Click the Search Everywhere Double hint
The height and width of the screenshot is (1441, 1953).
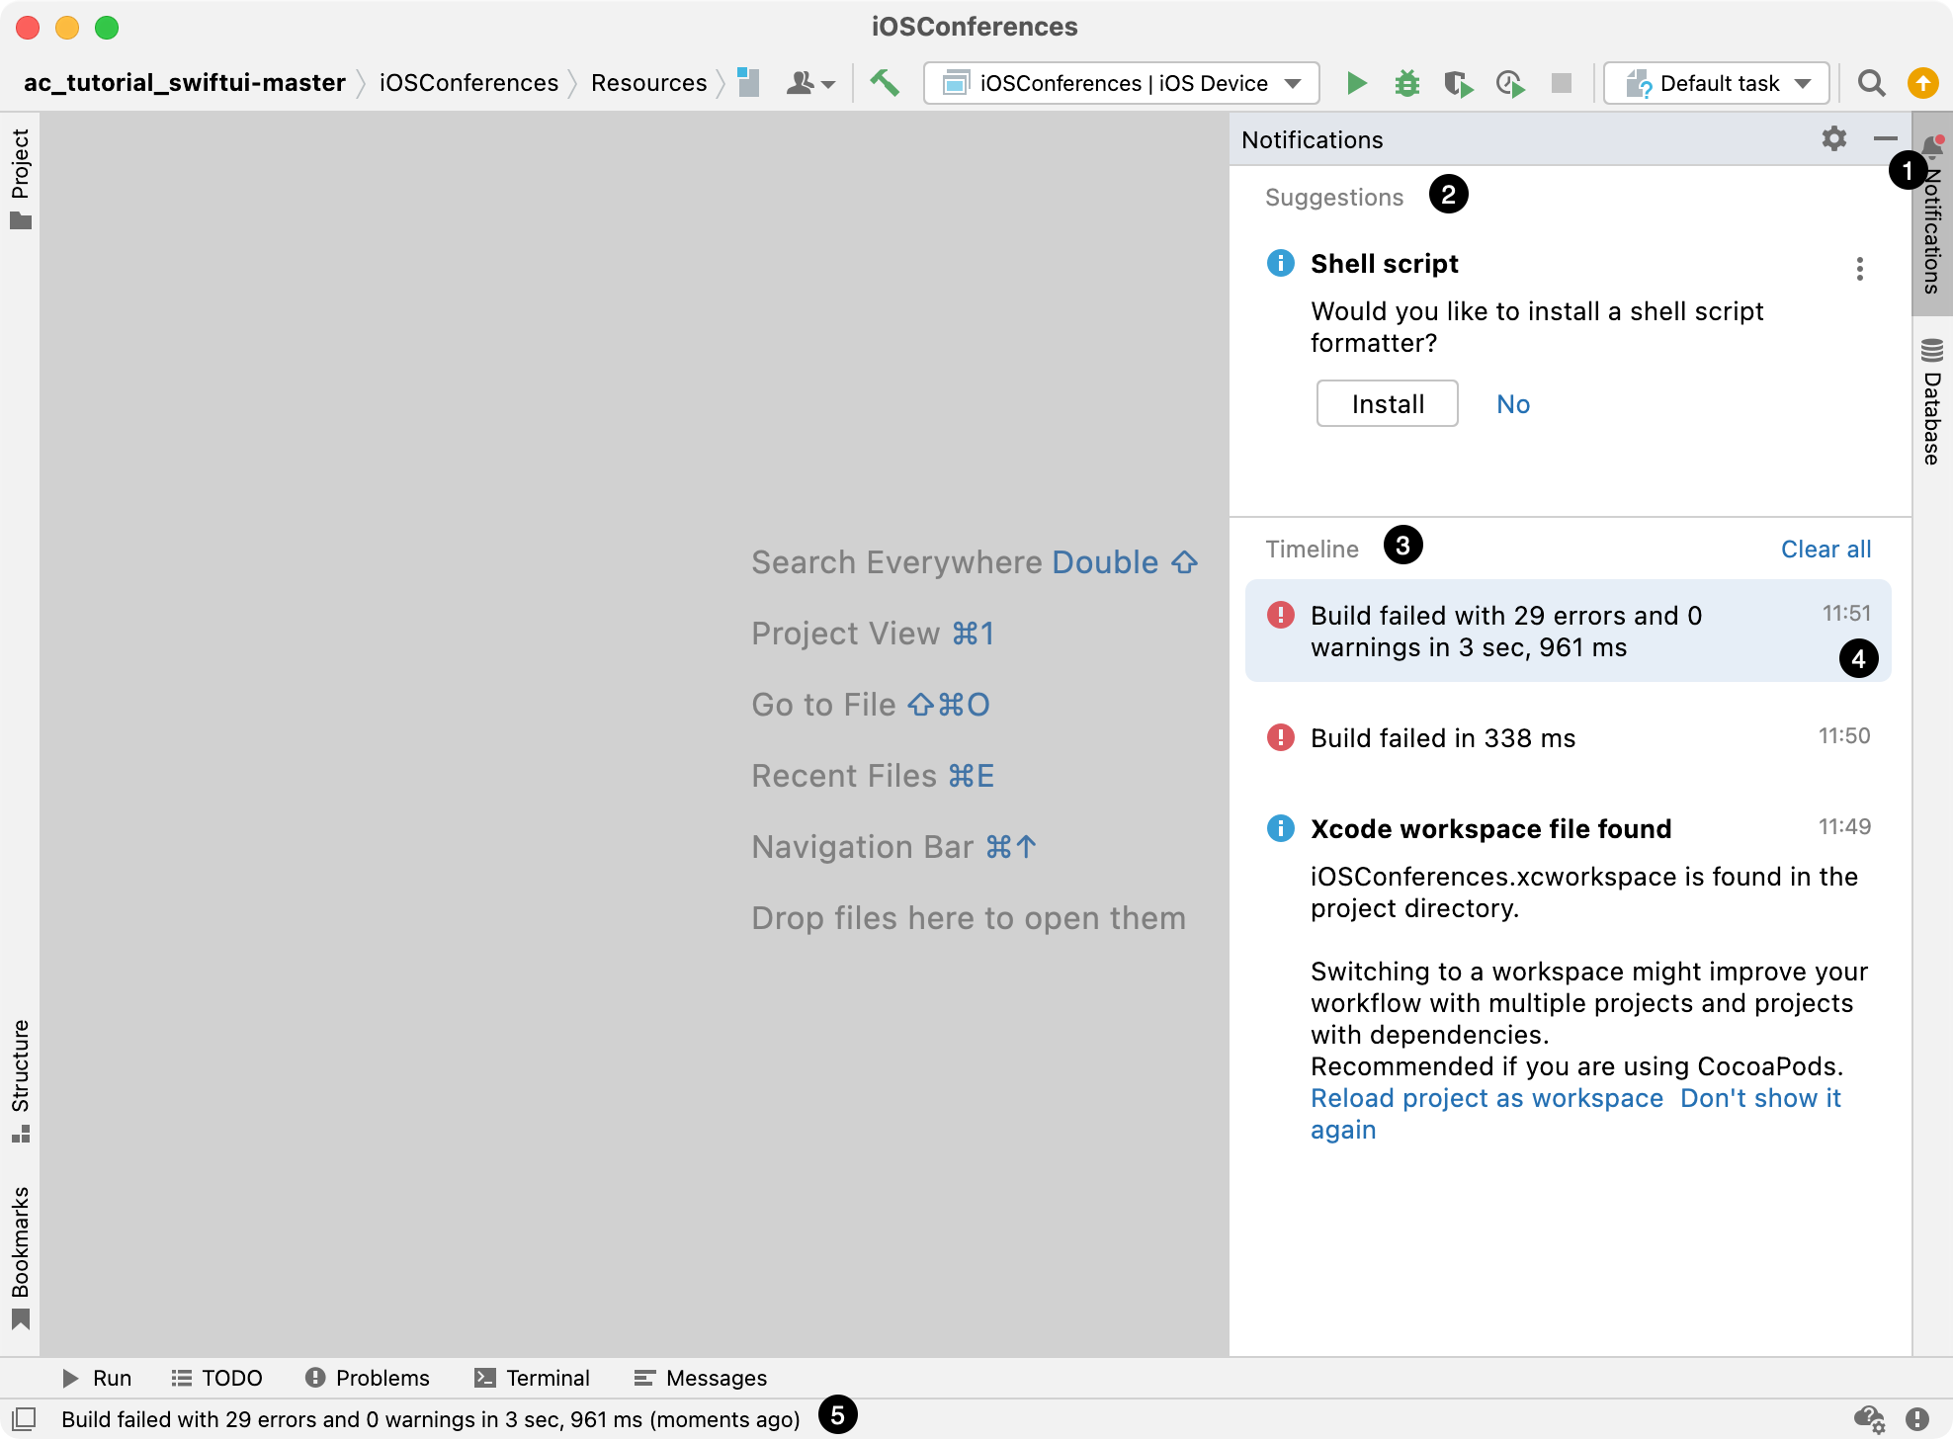click(x=975, y=561)
